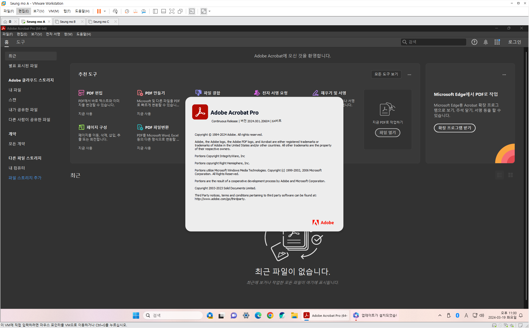Open VMware console view icon
This screenshot has width=529, height=328.
point(192,11)
